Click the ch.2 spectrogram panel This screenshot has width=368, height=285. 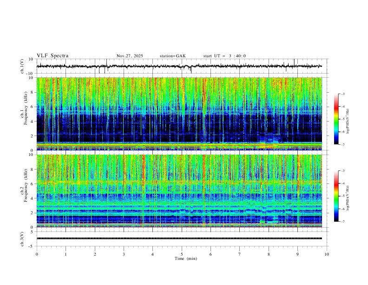coord(179,191)
